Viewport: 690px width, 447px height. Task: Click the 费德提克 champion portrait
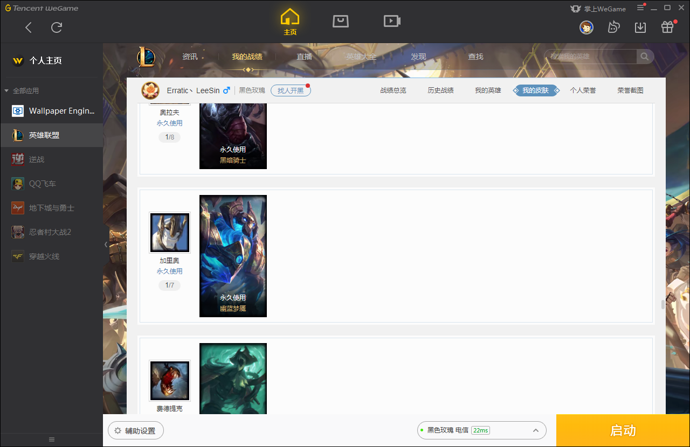click(x=170, y=381)
